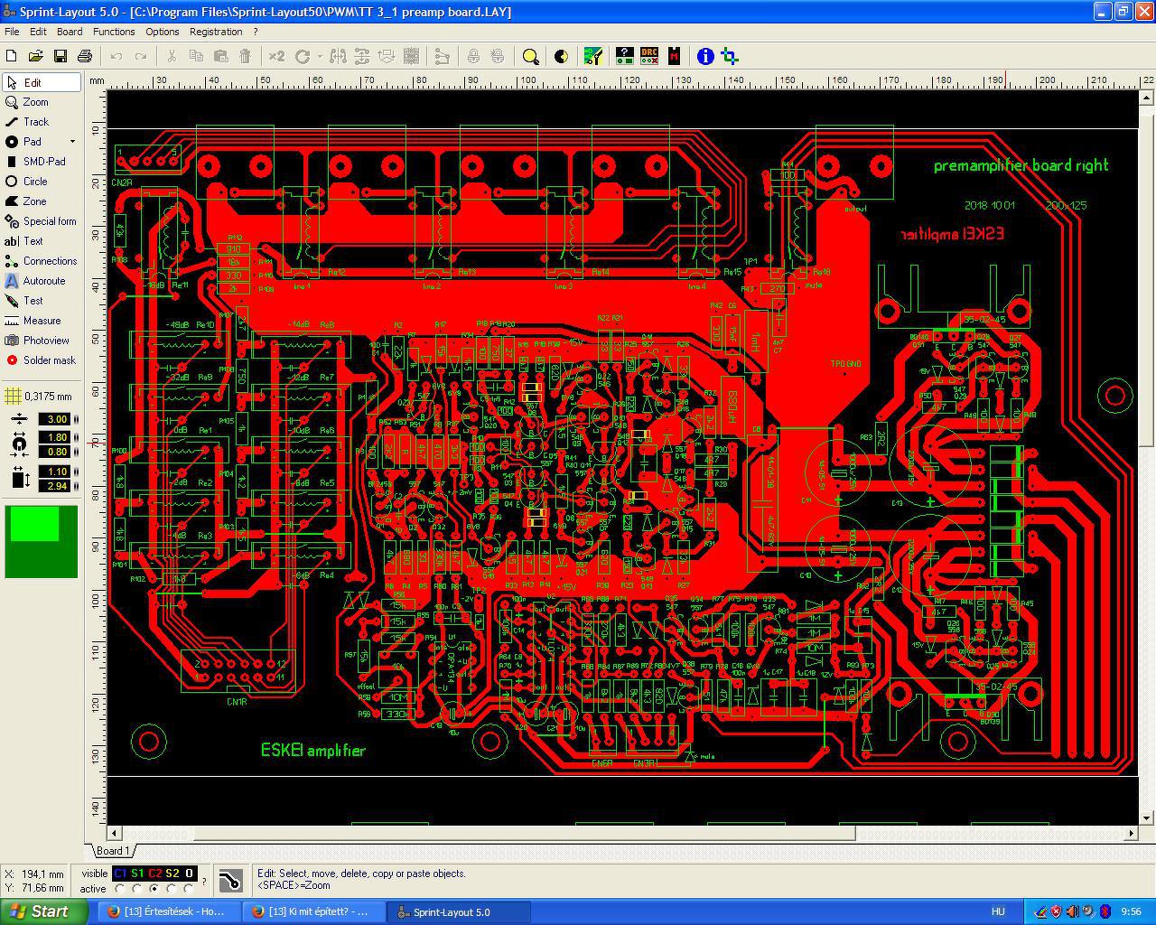This screenshot has height=925, width=1156.
Task: Set S1 layer as active
Action: (x=137, y=889)
